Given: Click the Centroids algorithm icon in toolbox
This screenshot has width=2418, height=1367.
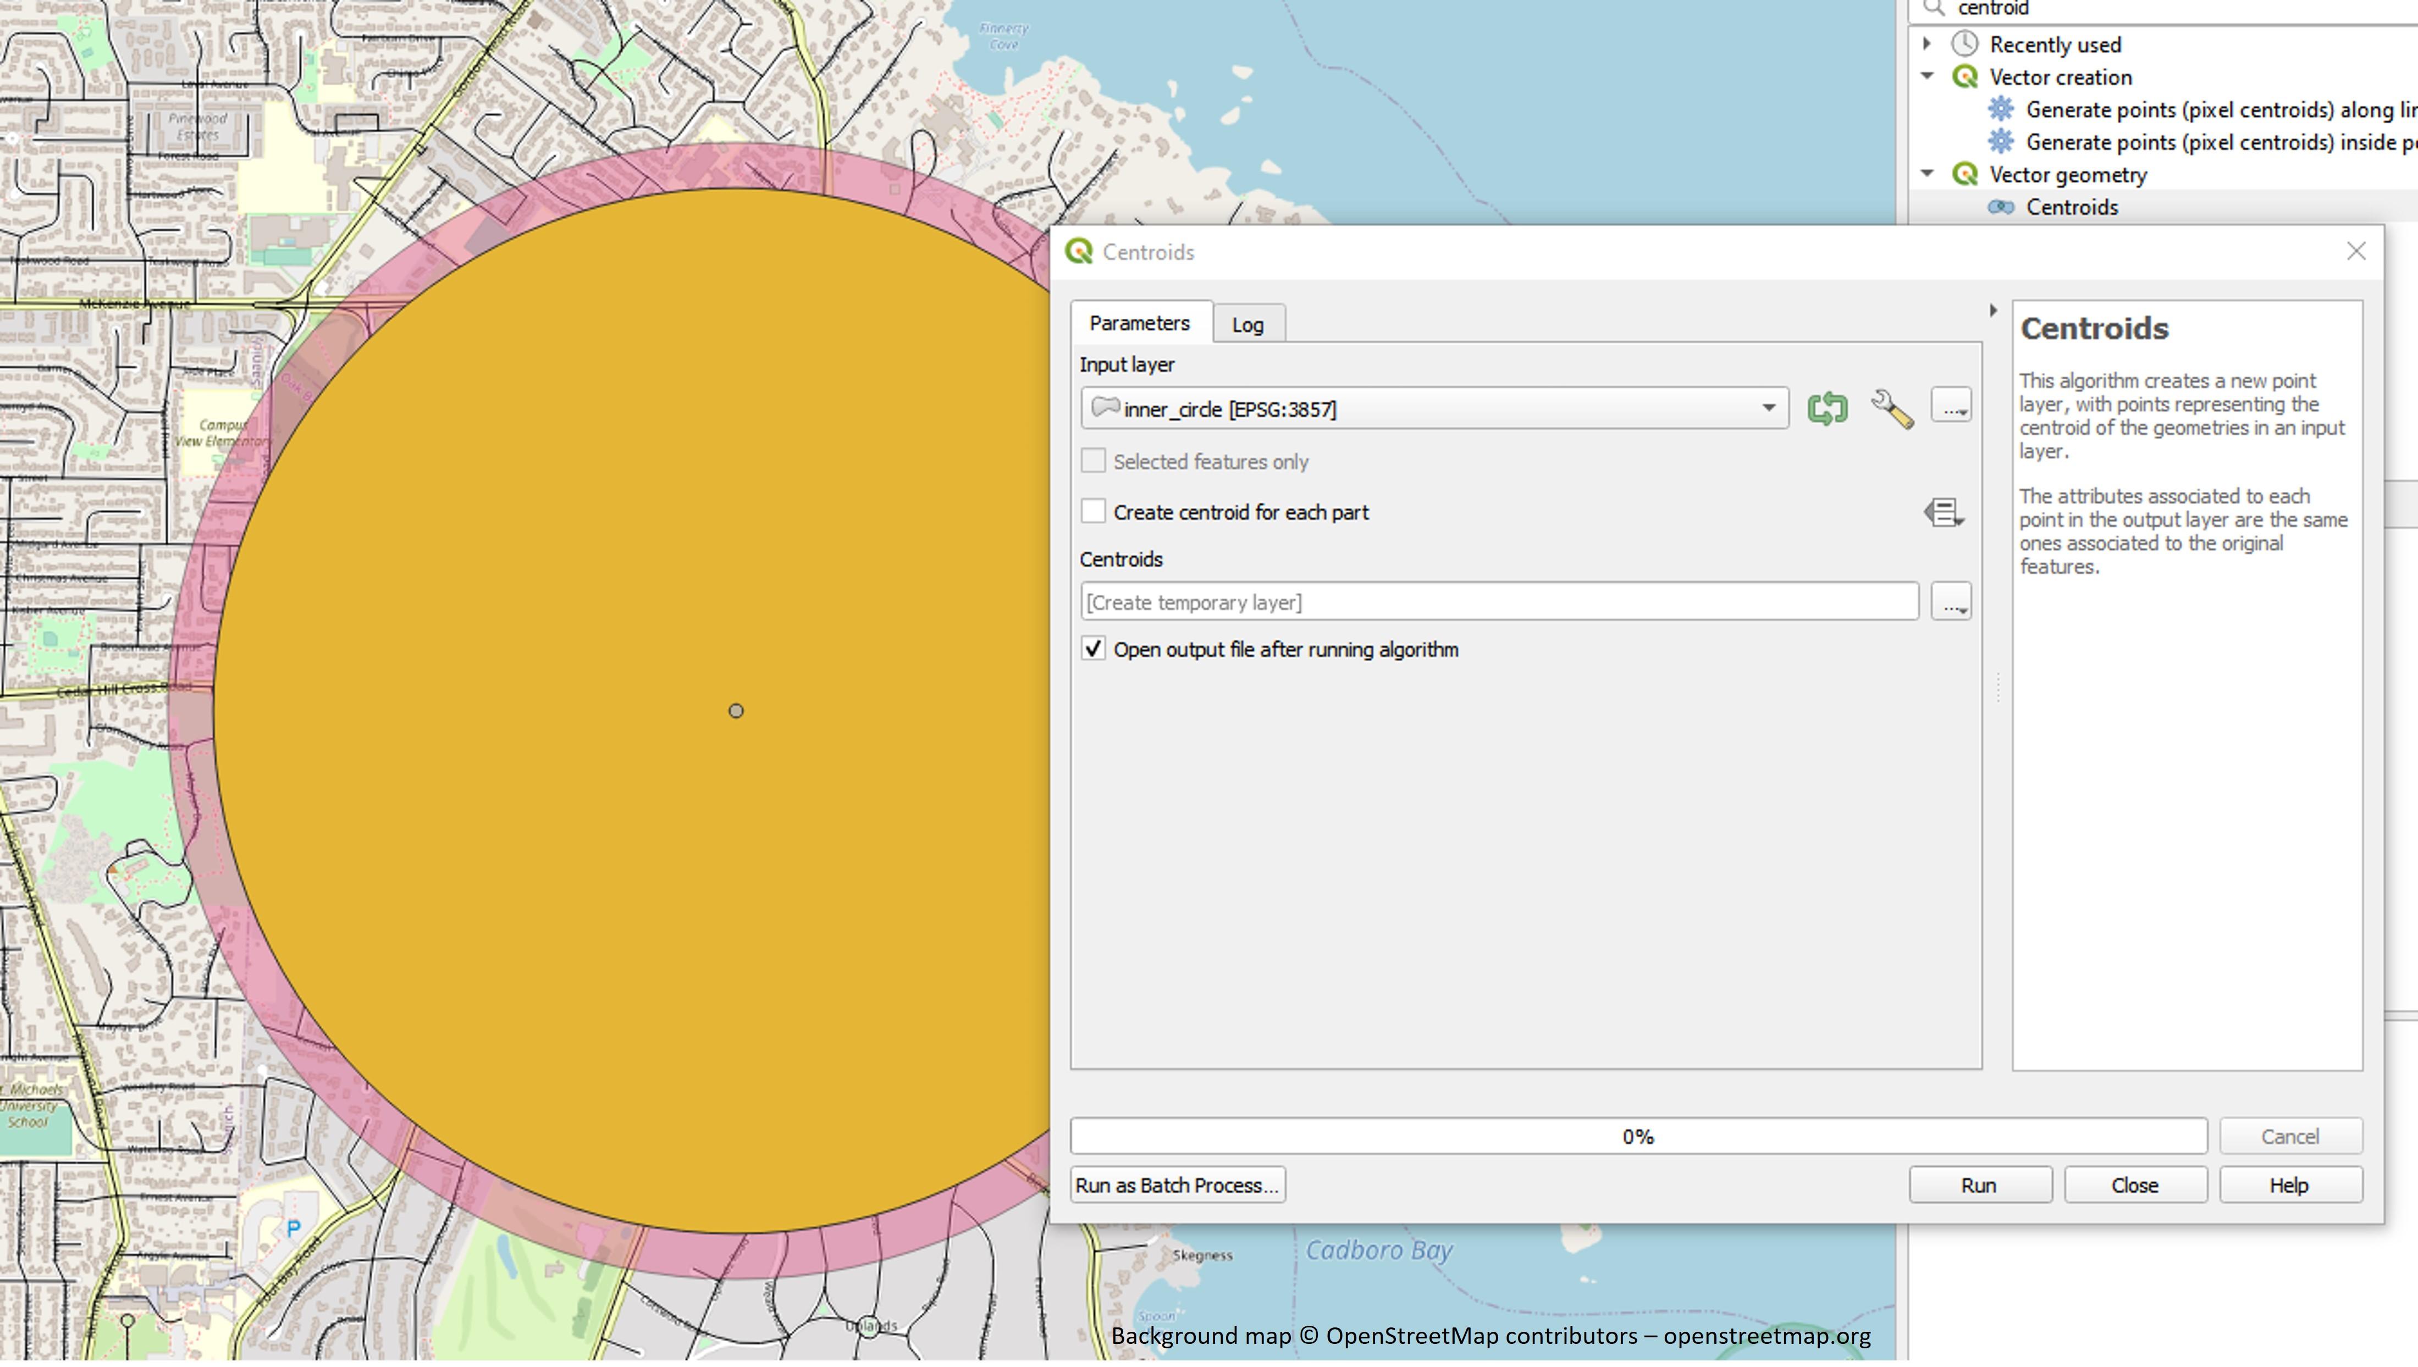Looking at the screenshot, I should pos(2001,207).
